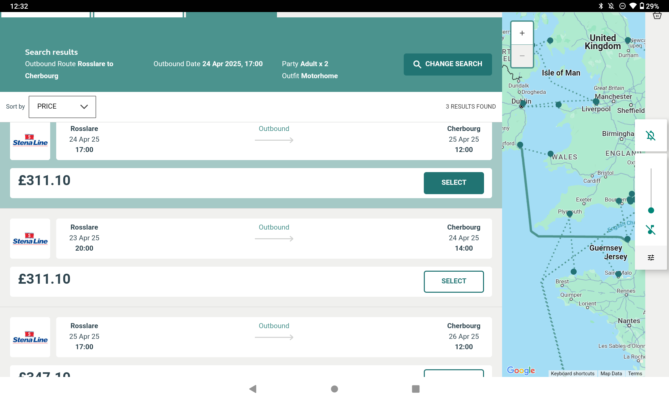Open the filter settings sliders icon

point(650,257)
